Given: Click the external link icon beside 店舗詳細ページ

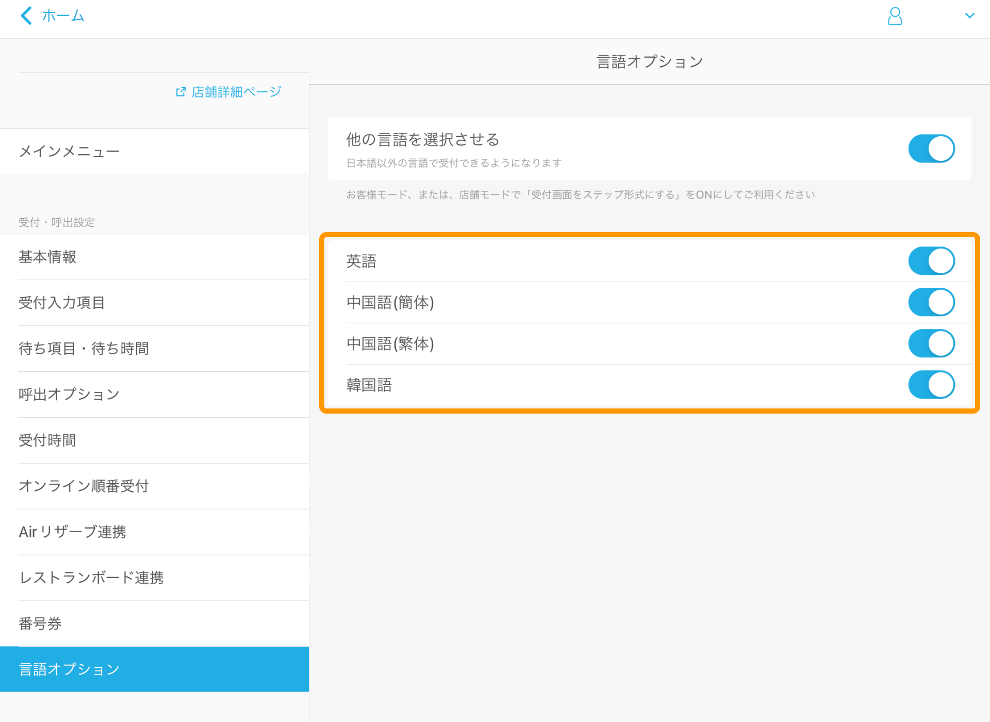Looking at the screenshot, I should 180,91.
